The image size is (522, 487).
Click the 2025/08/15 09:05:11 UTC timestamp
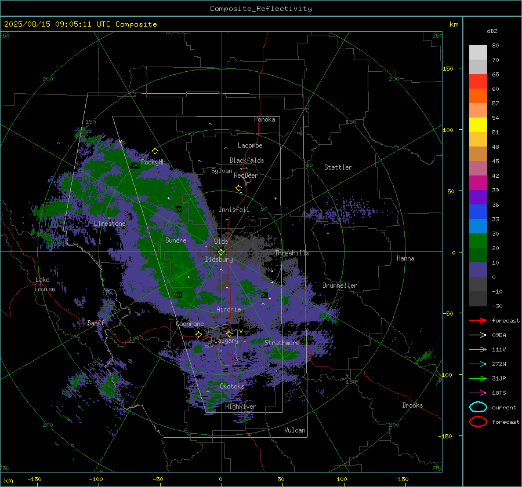(x=50, y=24)
